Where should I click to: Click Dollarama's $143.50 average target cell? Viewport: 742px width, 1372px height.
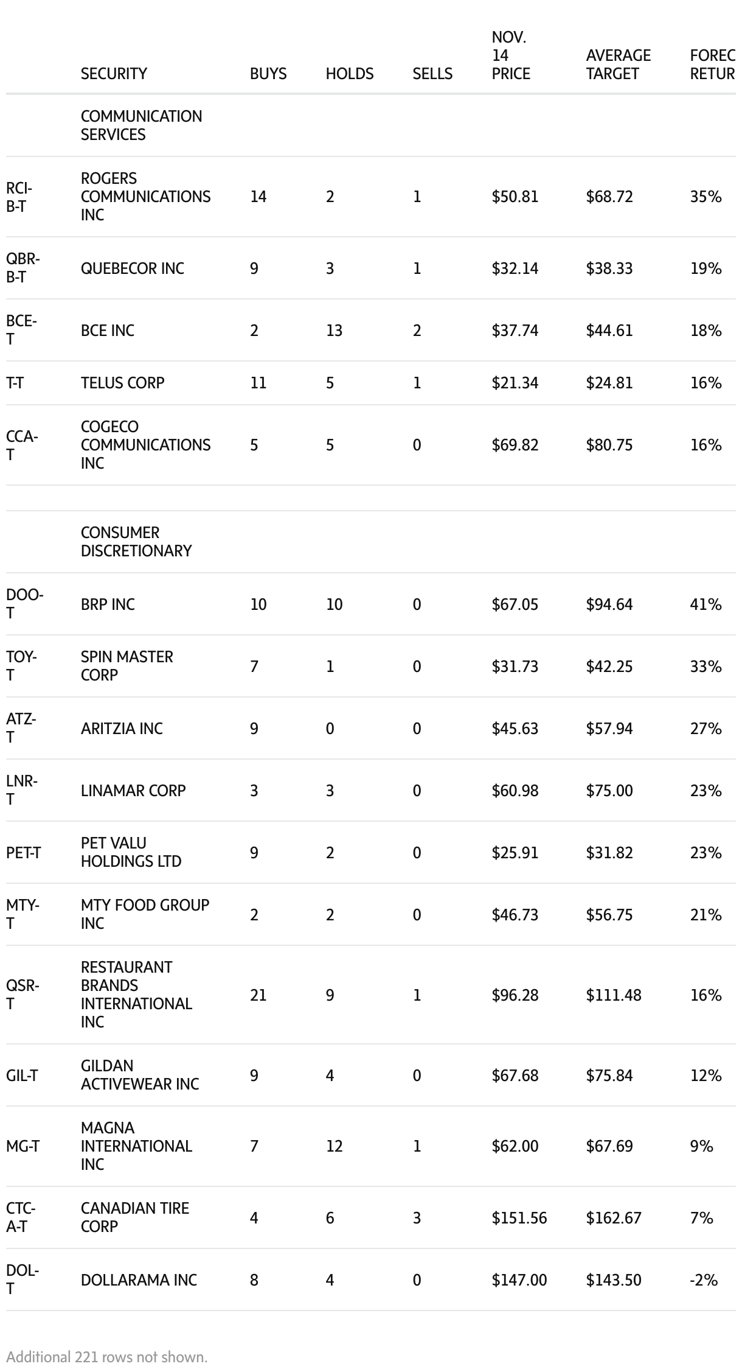tap(613, 1280)
